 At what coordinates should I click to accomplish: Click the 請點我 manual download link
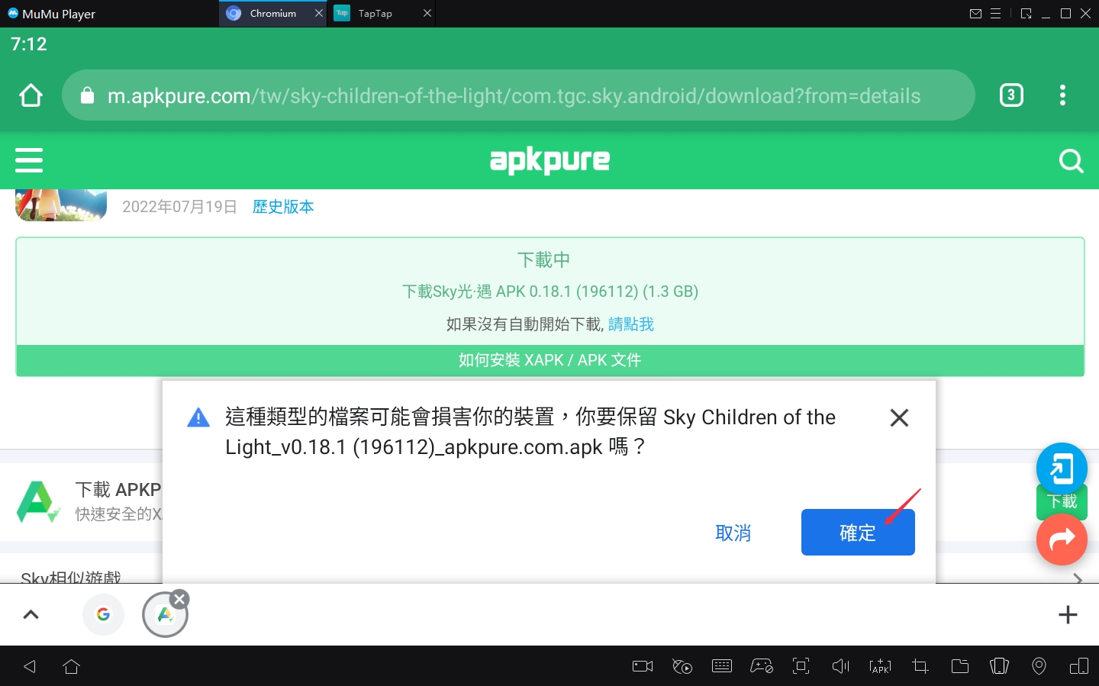pyautogui.click(x=631, y=324)
